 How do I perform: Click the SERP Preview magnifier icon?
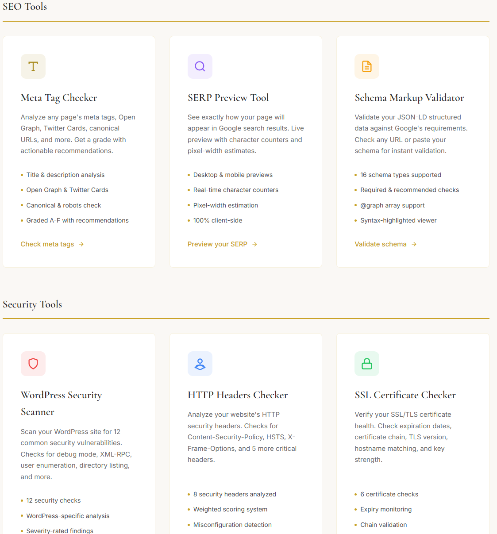coord(200,66)
